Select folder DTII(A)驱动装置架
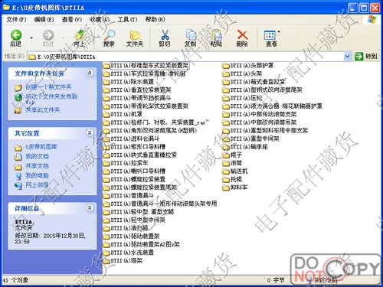This screenshot has height=287, width=383. pyautogui.click(x=131, y=236)
